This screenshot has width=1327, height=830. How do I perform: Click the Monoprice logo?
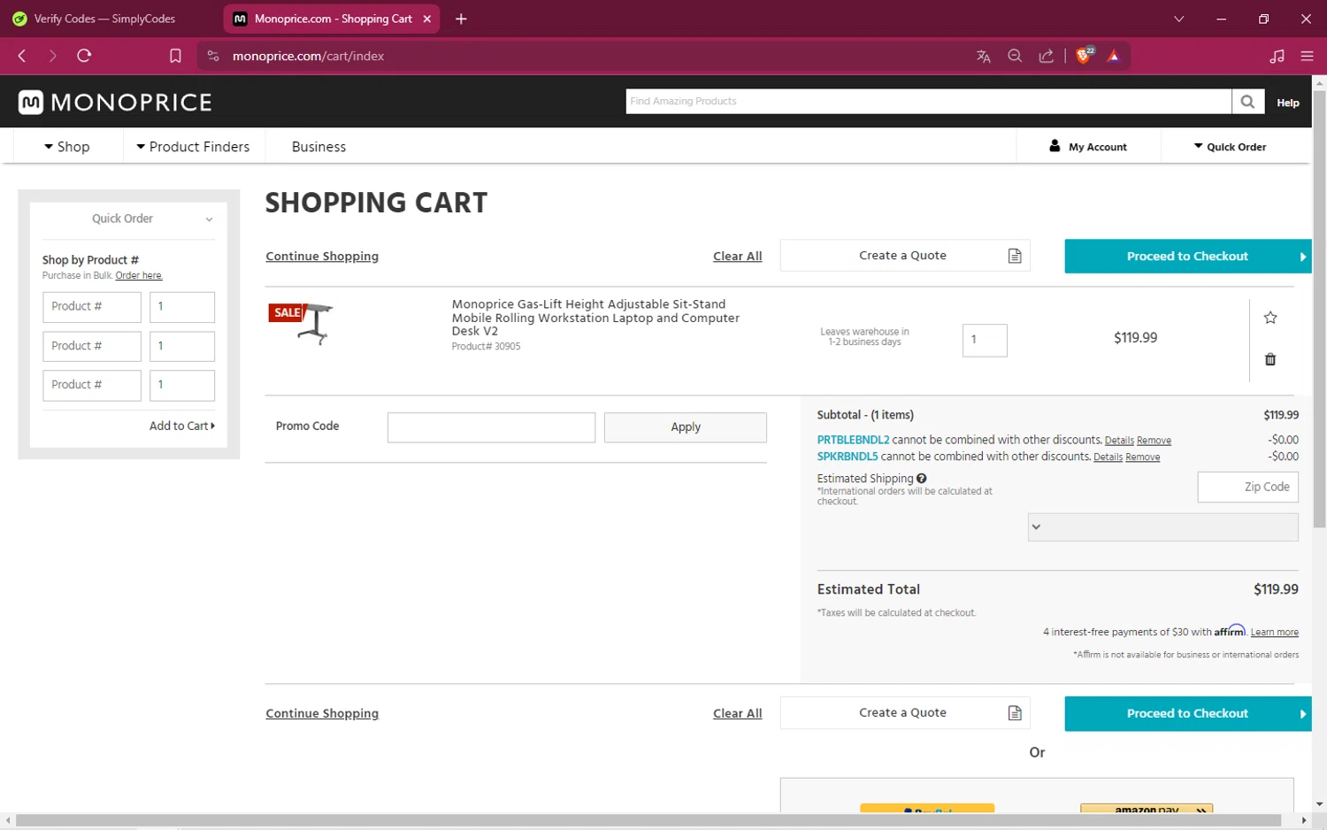click(115, 103)
